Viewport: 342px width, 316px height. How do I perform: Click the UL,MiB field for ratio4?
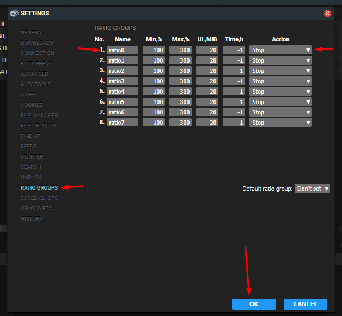pos(207,92)
